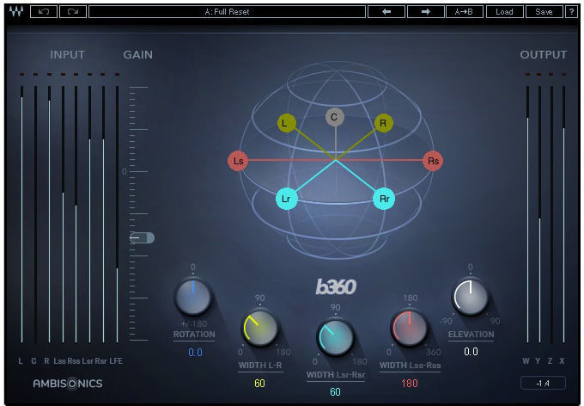Go to previous preset with left arrow
Image resolution: width=584 pixels, height=406 pixels.
click(x=386, y=11)
